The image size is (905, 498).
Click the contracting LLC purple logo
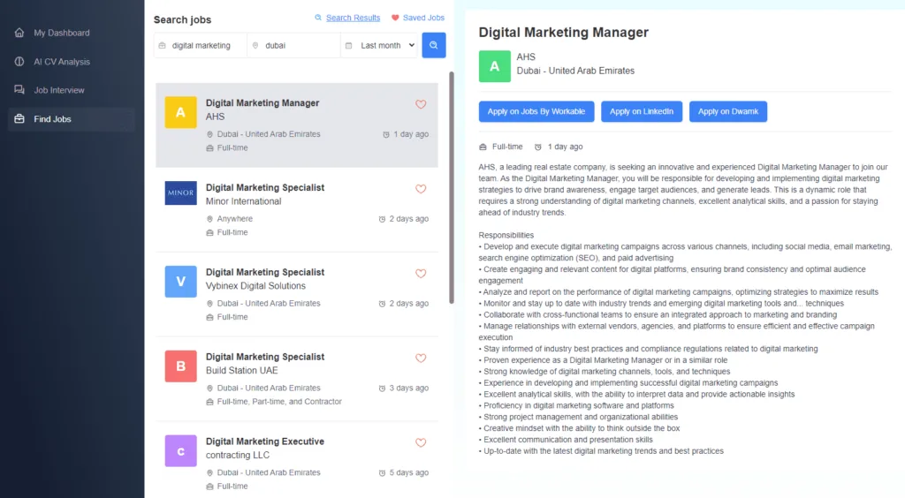tap(180, 450)
